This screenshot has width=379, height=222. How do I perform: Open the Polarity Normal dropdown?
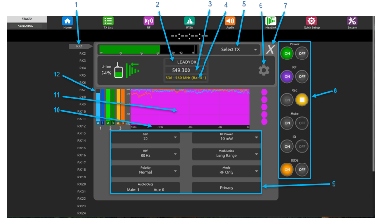pos(145,171)
